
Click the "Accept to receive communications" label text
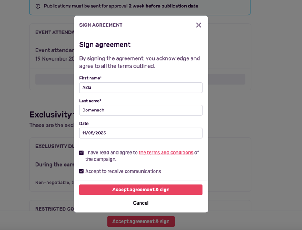tap(123, 171)
